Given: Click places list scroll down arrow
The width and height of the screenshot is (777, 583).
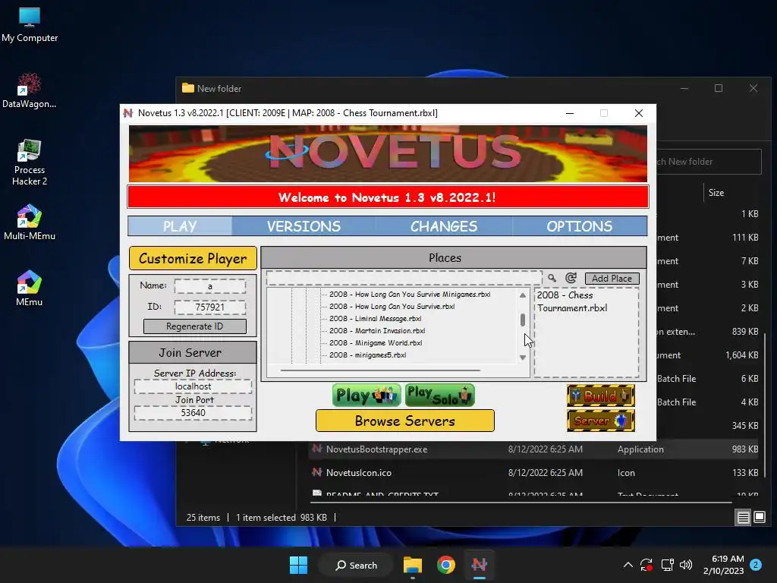Looking at the screenshot, I should (522, 358).
